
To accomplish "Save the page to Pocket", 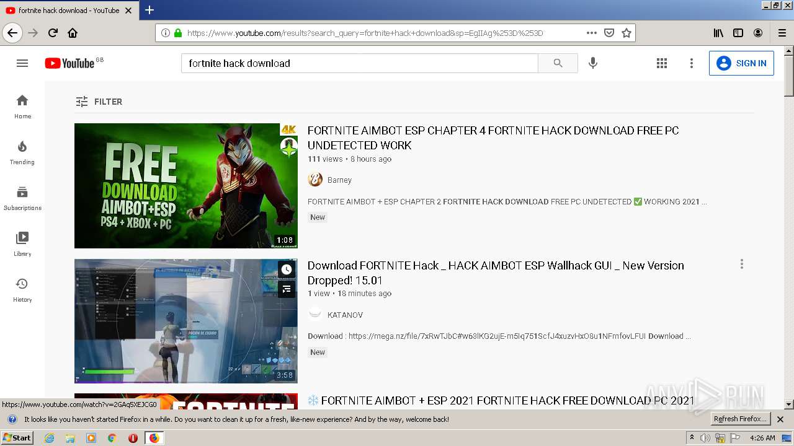I will point(609,33).
